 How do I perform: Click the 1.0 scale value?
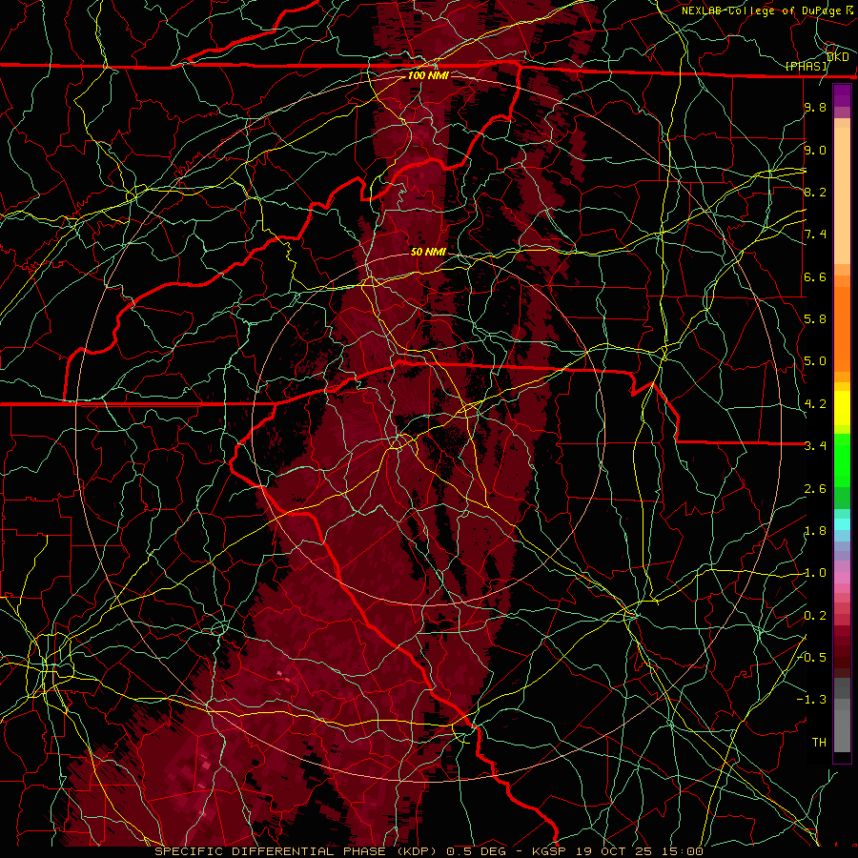(x=815, y=573)
